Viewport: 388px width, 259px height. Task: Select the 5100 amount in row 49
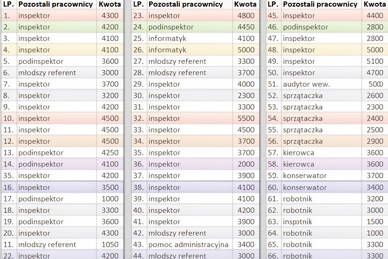375,61
